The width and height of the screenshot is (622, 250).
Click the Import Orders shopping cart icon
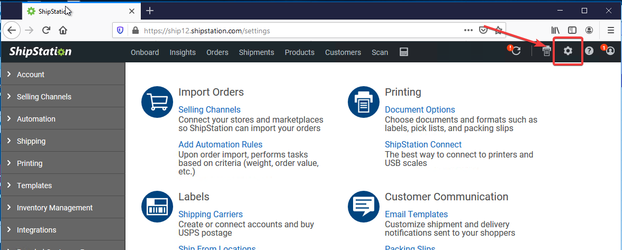[x=157, y=102]
